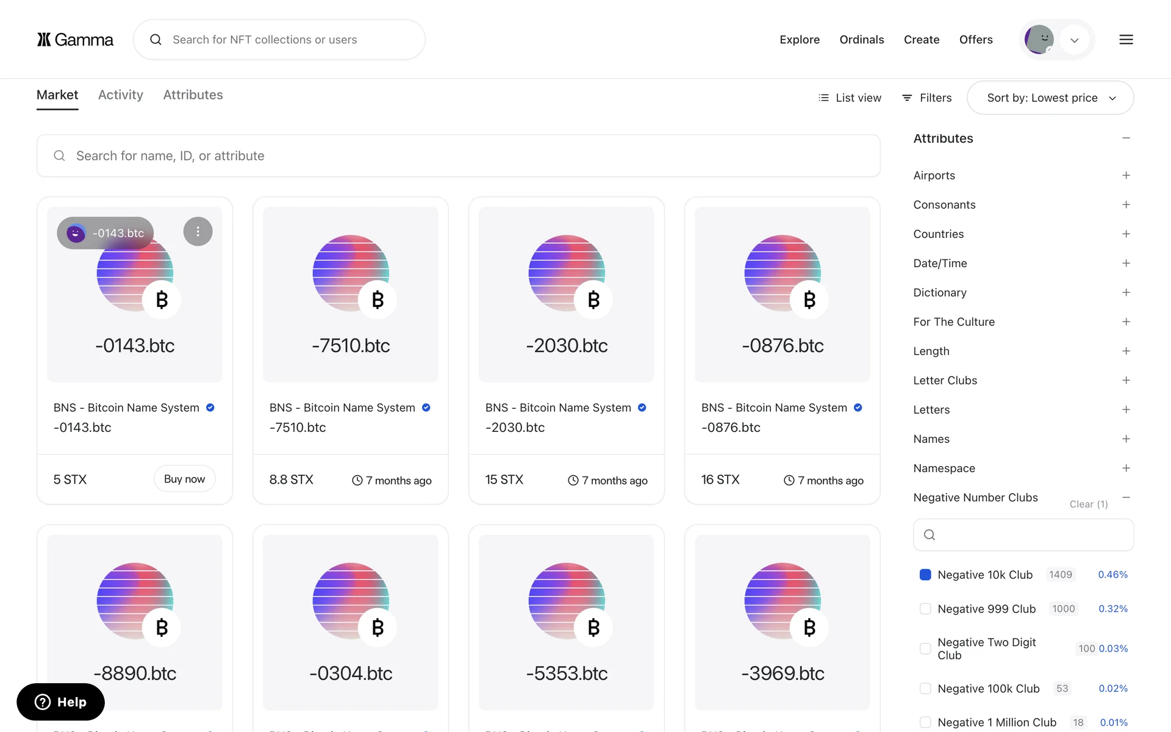Check the Negative 999 Club checkbox

tap(925, 609)
